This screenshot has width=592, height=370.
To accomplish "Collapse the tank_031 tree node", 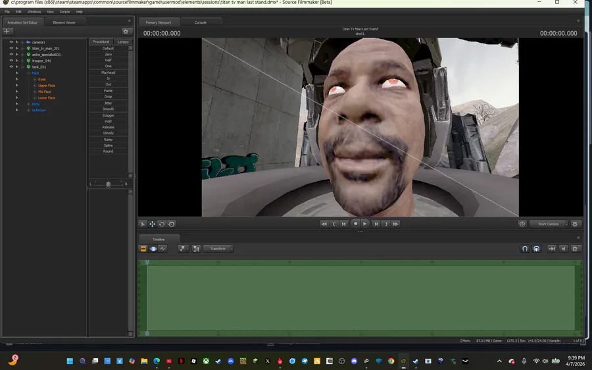I will [22, 67].
